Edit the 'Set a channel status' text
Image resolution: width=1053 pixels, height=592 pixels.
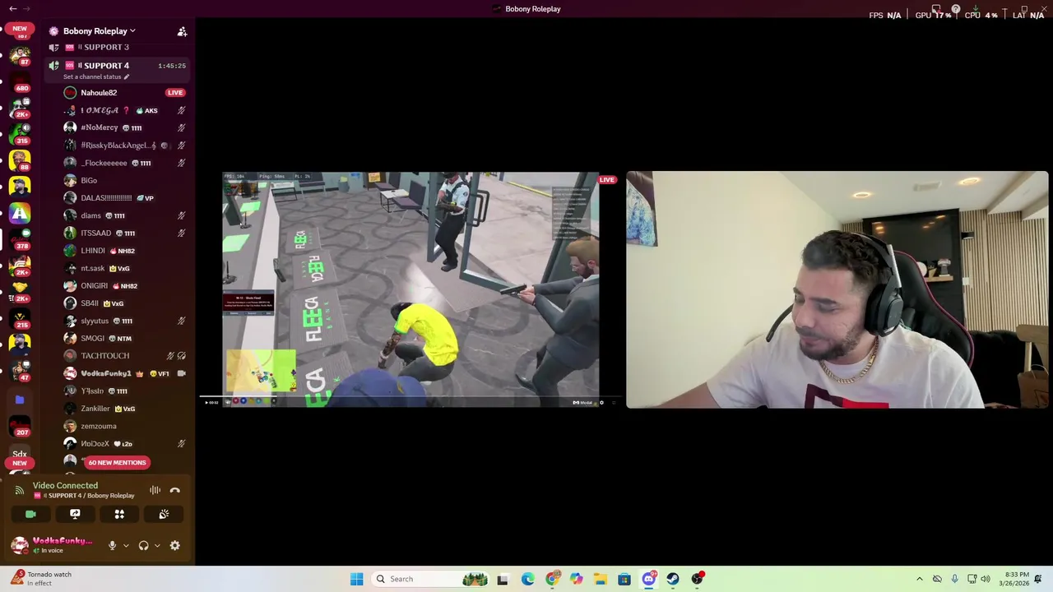click(96, 76)
